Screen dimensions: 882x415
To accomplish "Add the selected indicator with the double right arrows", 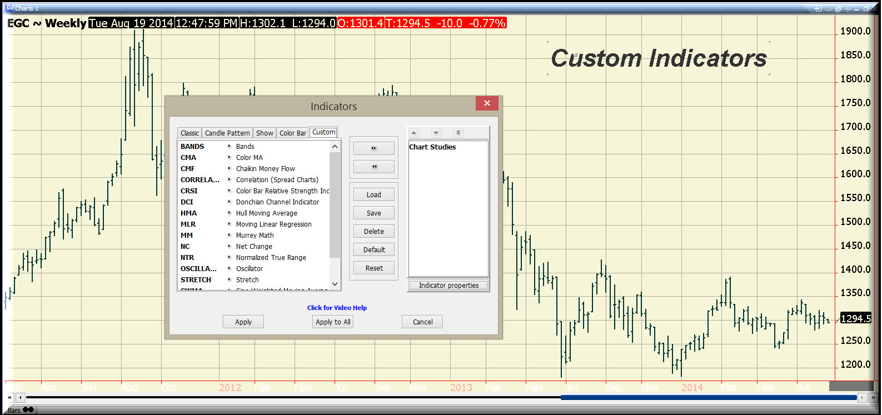I will click(373, 148).
